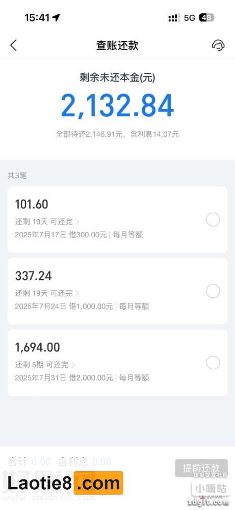Open customer service headset icon
The image size is (235, 510).
coord(218,45)
